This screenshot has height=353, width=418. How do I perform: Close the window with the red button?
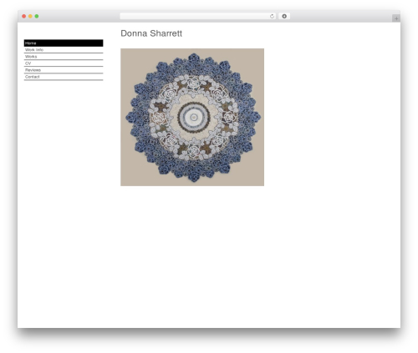[24, 17]
